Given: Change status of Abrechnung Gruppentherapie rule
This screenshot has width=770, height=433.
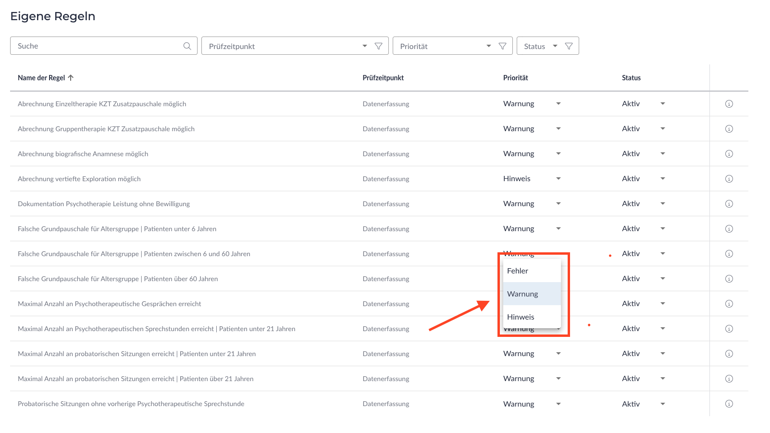Looking at the screenshot, I should [662, 129].
